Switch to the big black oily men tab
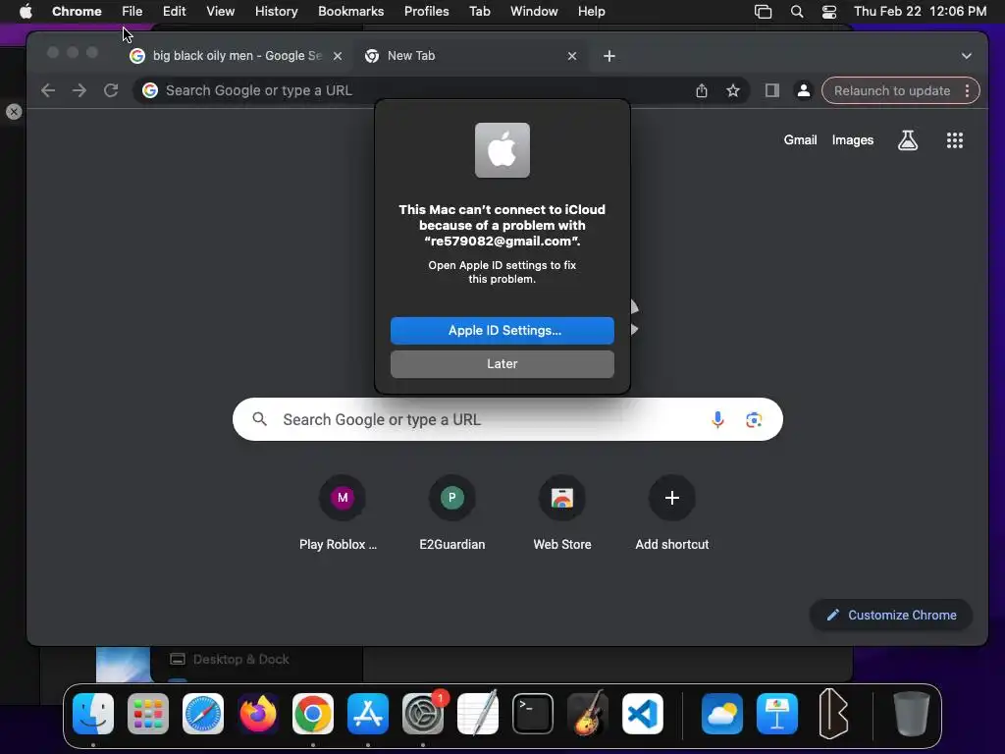Image resolution: width=1005 pixels, height=754 pixels. click(x=237, y=56)
